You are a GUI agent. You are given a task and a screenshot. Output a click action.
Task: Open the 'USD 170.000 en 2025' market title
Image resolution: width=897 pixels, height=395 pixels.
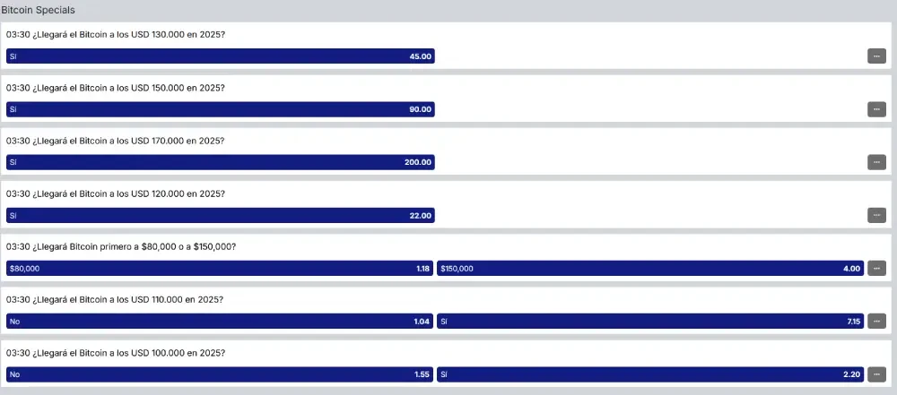pyautogui.click(x=115, y=141)
